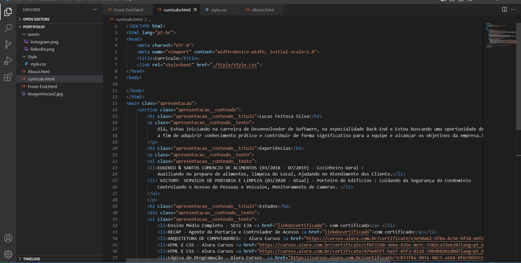Open editor more actions ellipsis
The image size is (521, 263).
(x=513, y=9)
